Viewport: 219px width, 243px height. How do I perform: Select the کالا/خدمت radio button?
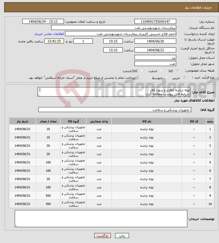[x=141, y=70]
